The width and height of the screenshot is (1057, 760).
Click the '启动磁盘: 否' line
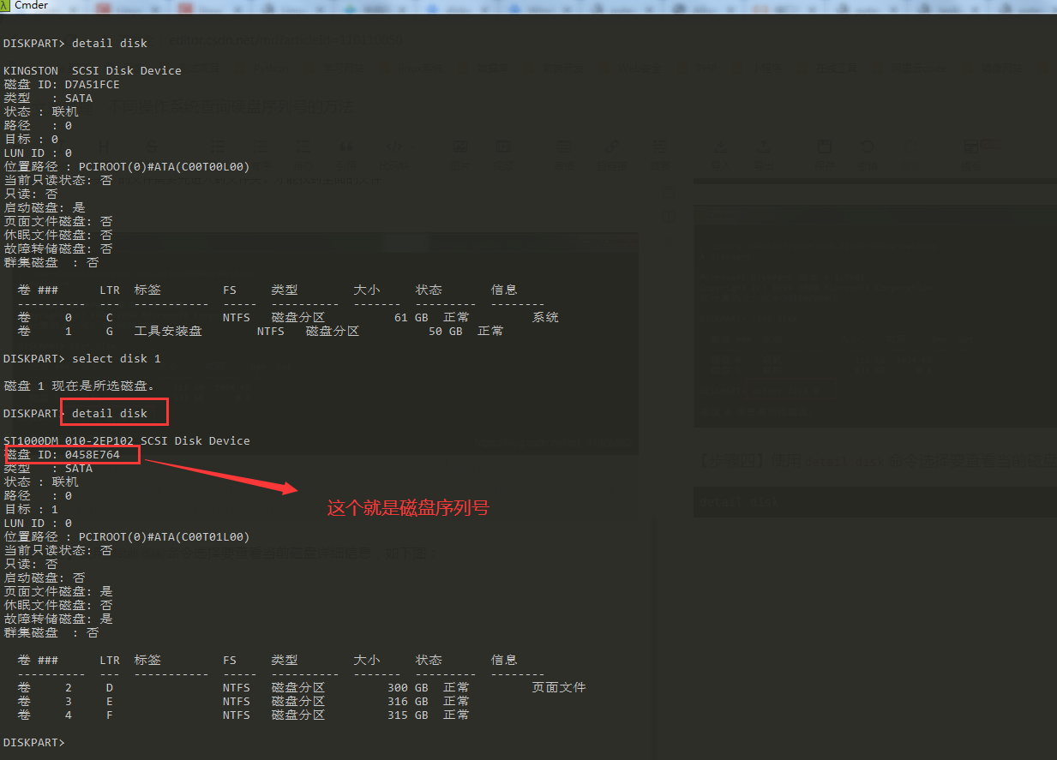[x=45, y=577]
